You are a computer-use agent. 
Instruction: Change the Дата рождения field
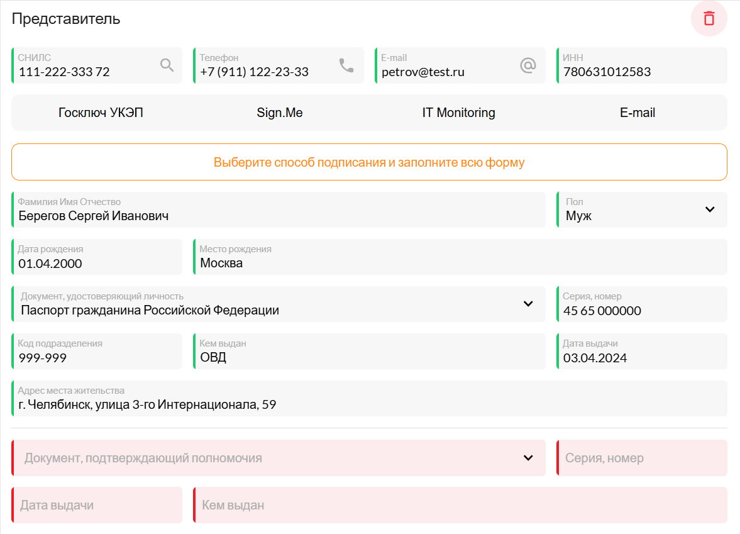coord(97,257)
